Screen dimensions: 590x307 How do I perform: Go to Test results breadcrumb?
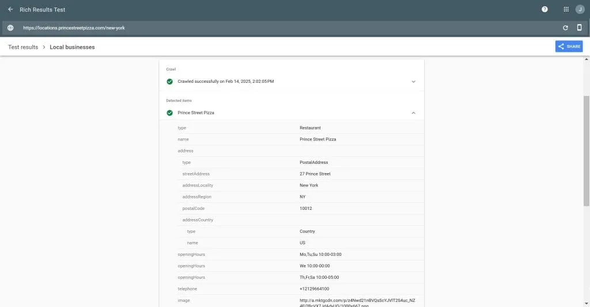(23, 47)
